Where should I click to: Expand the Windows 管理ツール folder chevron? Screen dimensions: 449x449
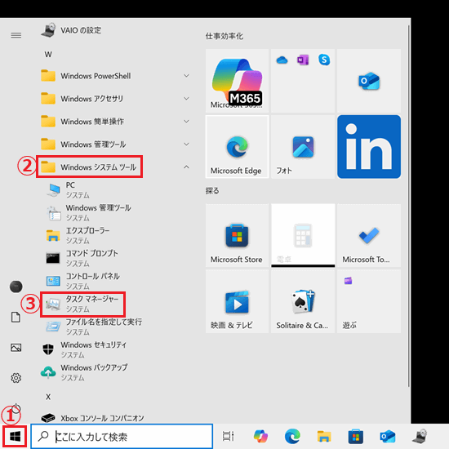coord(186,144)
